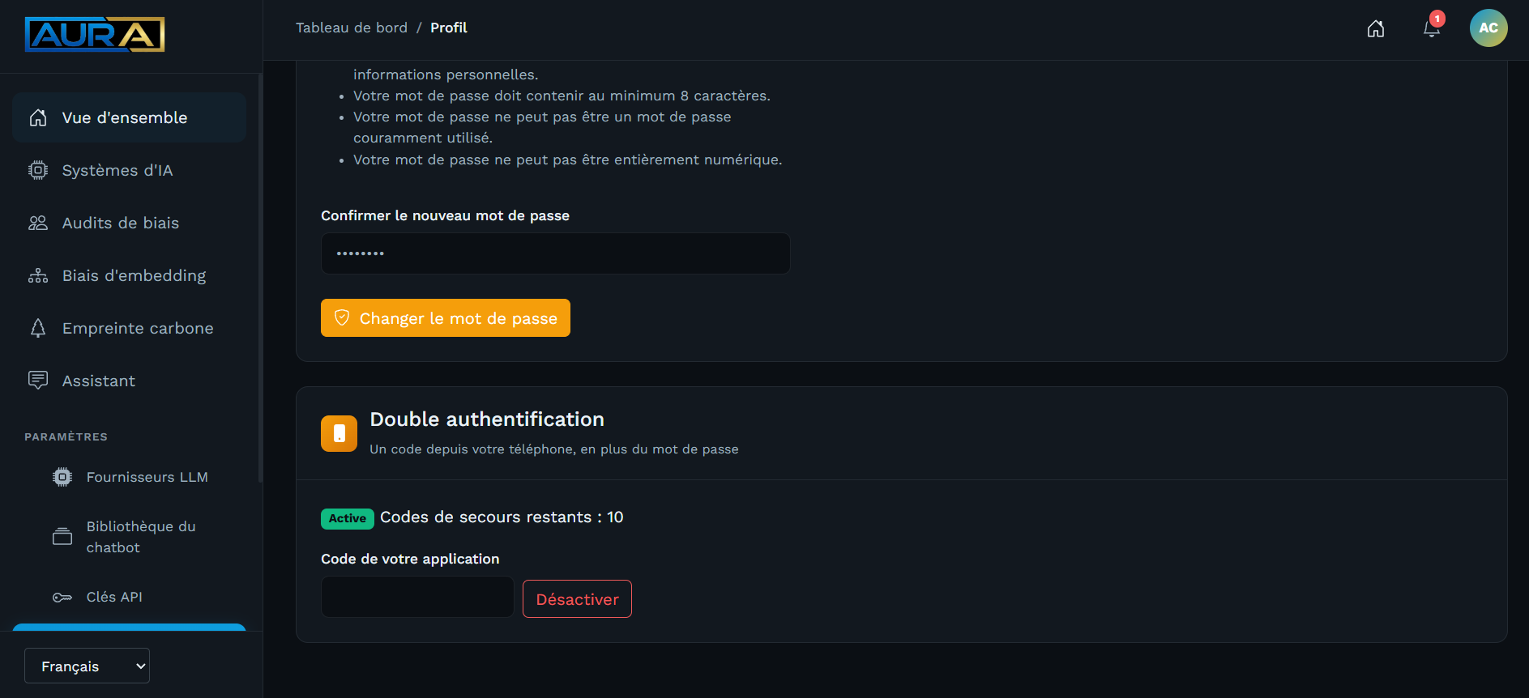Open the Assistant page
The image size is (1529, 698).
click(129, 381)
